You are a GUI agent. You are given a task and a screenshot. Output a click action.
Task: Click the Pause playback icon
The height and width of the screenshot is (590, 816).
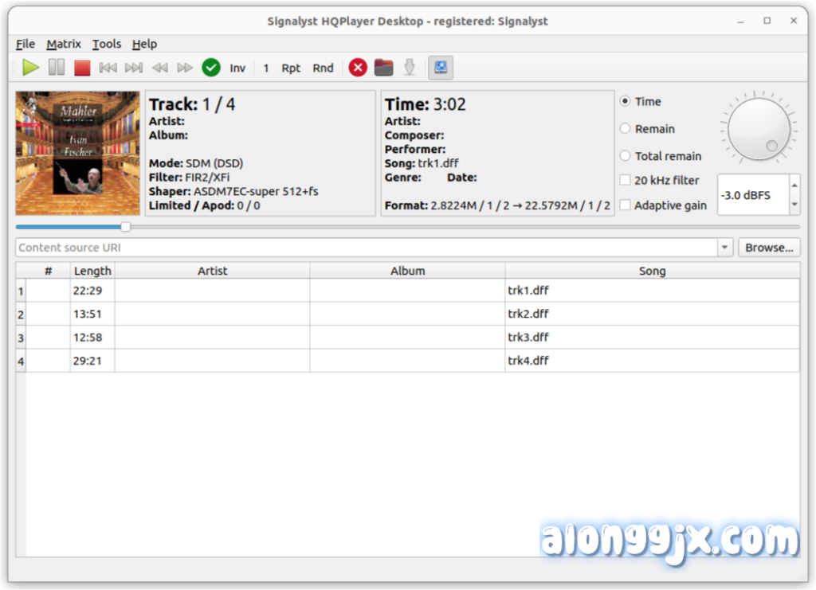pos(57,68)
